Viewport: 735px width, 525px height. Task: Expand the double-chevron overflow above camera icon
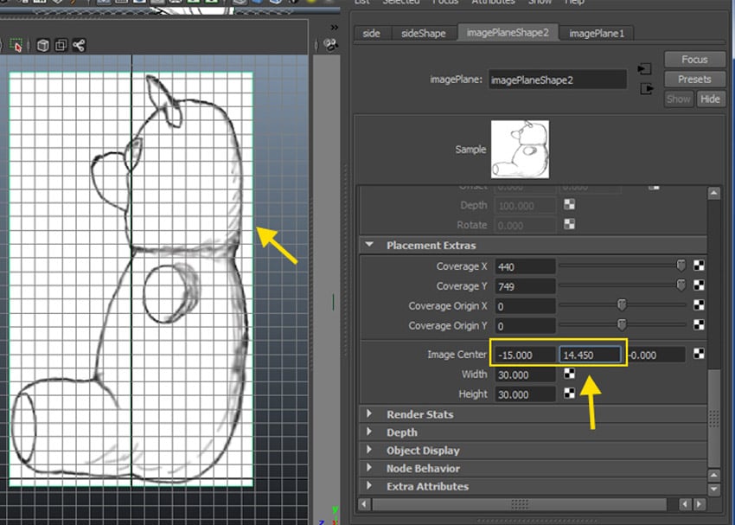click(x=334, y=27)
